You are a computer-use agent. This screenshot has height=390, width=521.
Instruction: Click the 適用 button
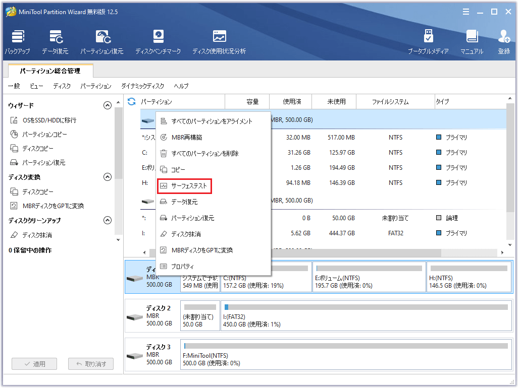tap(34, 363)
